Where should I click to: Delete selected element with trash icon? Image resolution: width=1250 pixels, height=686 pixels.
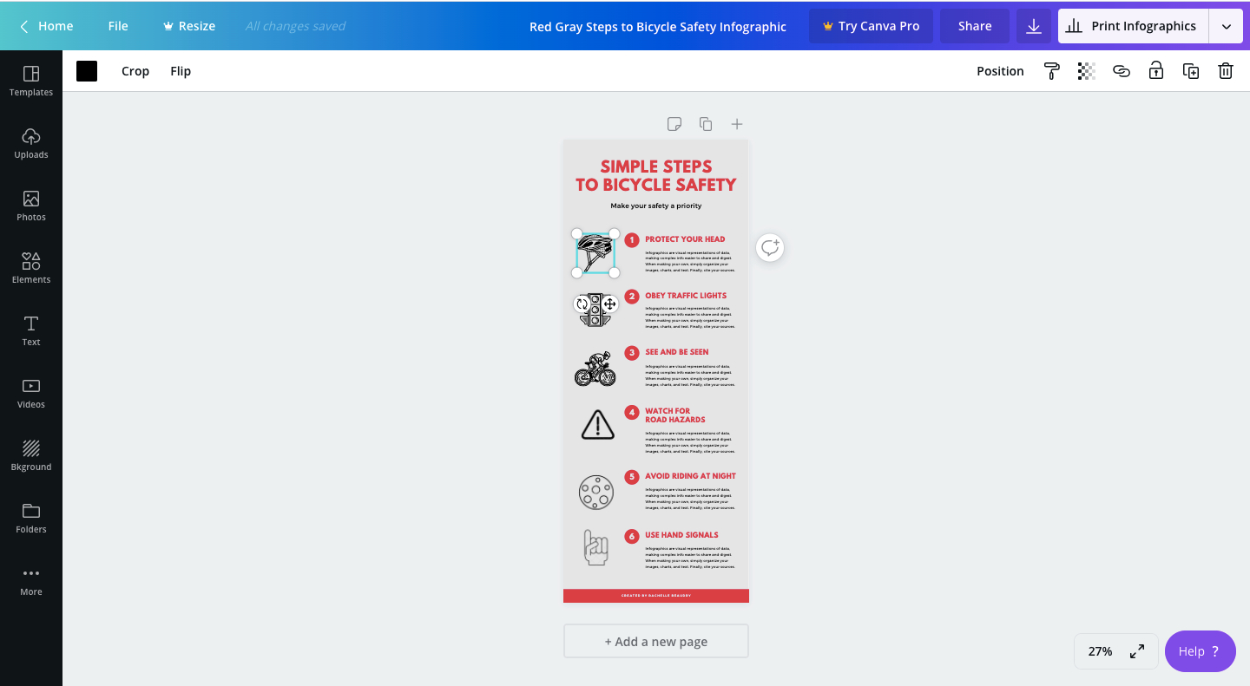click(1226, 71)
